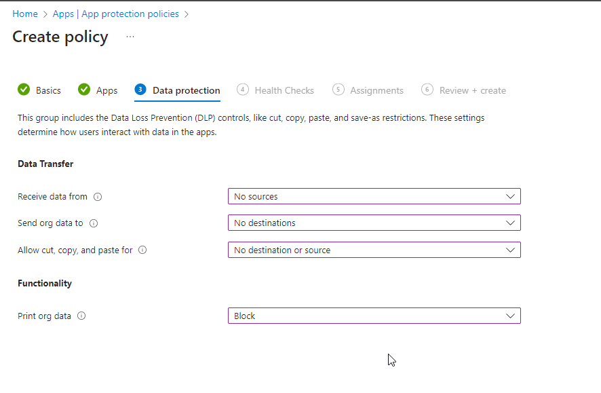
Task: Click the green checkmark on the Apps step
Action: (x=84, y=90)
